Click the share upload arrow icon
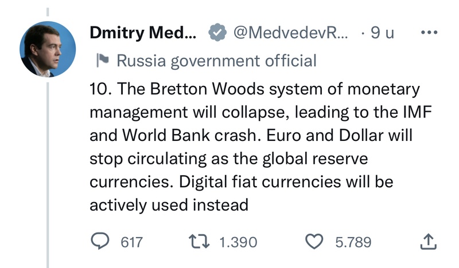This screenshot has width=459, height=268. pos(429,242)
